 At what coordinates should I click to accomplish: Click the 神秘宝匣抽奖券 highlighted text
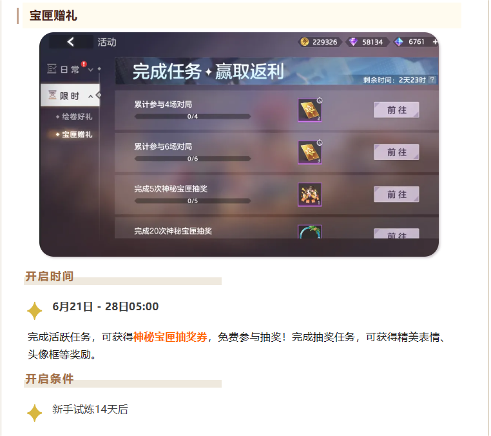pos(170,337)
